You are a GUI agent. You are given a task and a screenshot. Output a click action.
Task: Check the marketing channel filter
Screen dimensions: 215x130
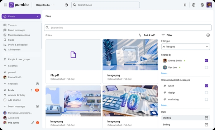(206, 99)
